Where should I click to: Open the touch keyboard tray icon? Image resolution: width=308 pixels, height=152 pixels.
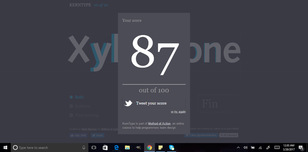click(x=277, y=147)
